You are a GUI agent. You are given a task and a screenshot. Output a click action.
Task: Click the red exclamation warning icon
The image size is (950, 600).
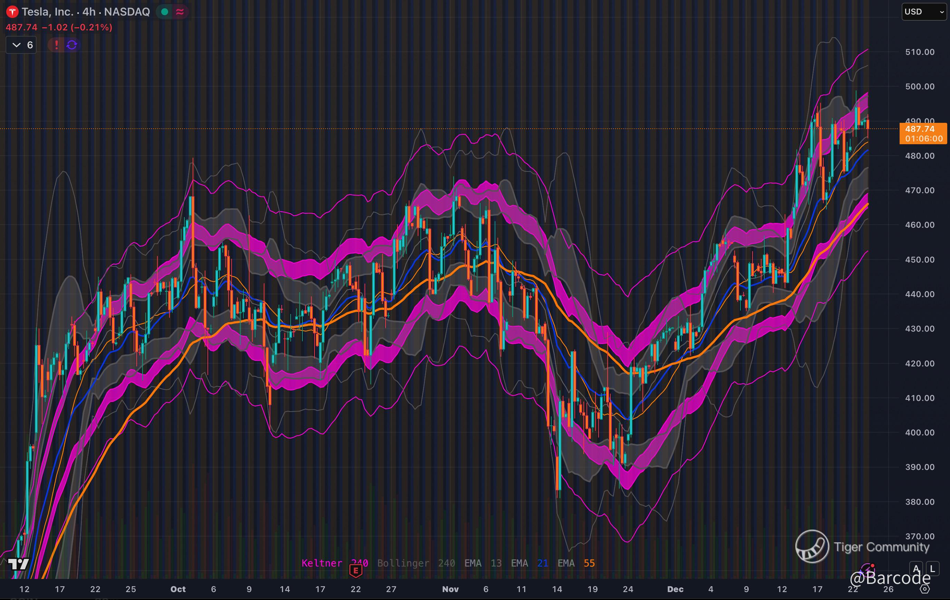[x=56, y=45]
